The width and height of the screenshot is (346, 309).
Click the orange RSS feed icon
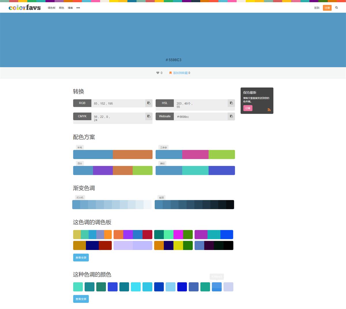pyautogui.click(x=269, y=110)
